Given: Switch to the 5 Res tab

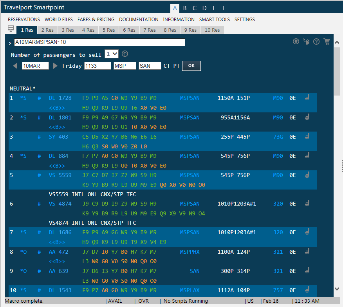Looking at the screenshot, I should [109, 30].
